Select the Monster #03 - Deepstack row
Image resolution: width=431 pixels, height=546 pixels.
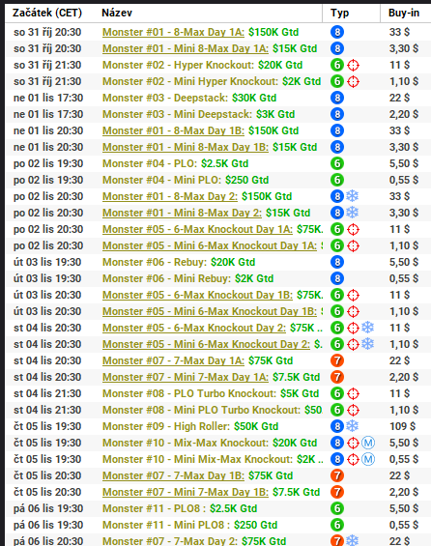[218, 98]
